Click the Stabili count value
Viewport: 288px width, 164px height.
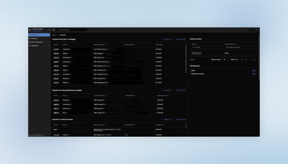point(253,70)
